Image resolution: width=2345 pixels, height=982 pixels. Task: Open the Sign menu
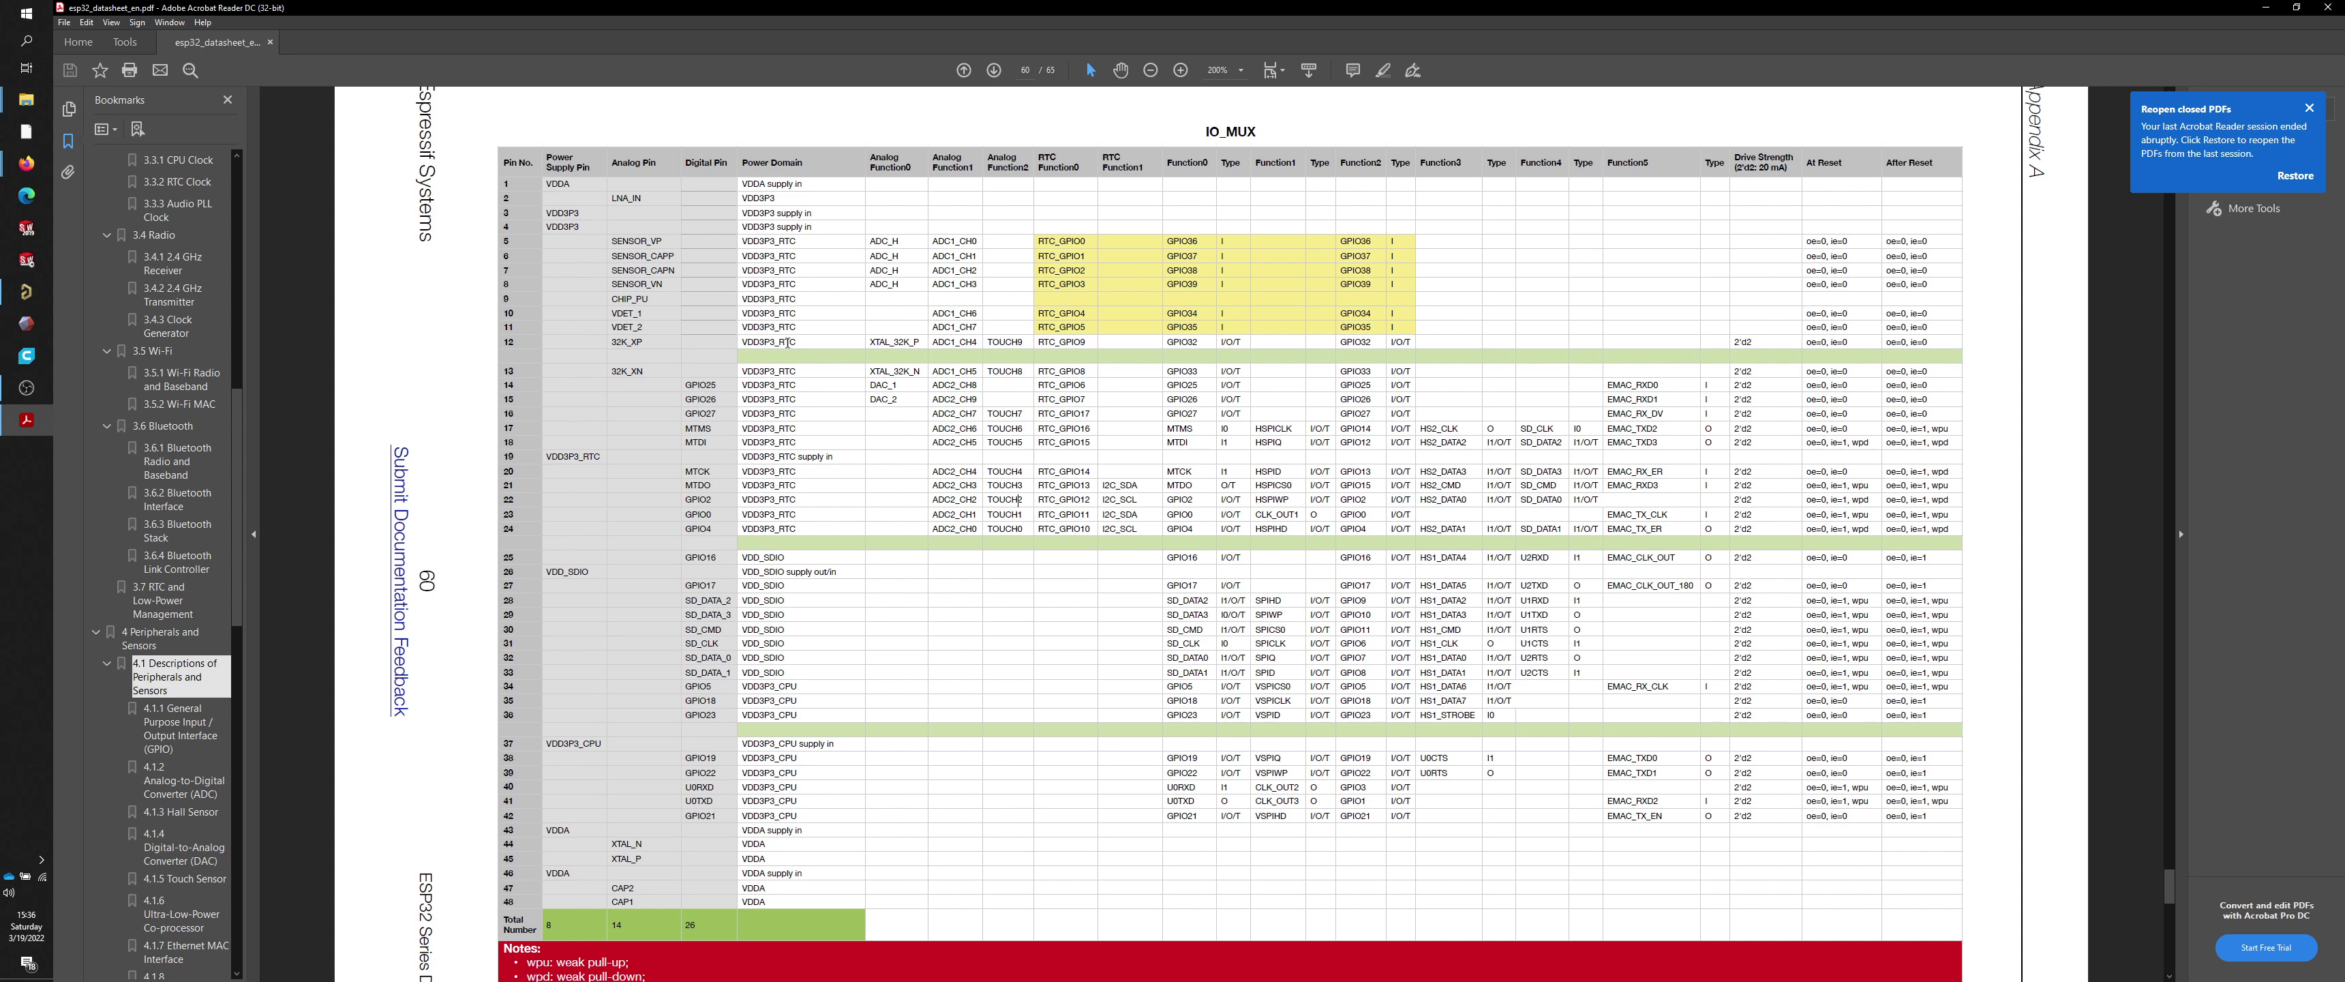tap(138, 23)
